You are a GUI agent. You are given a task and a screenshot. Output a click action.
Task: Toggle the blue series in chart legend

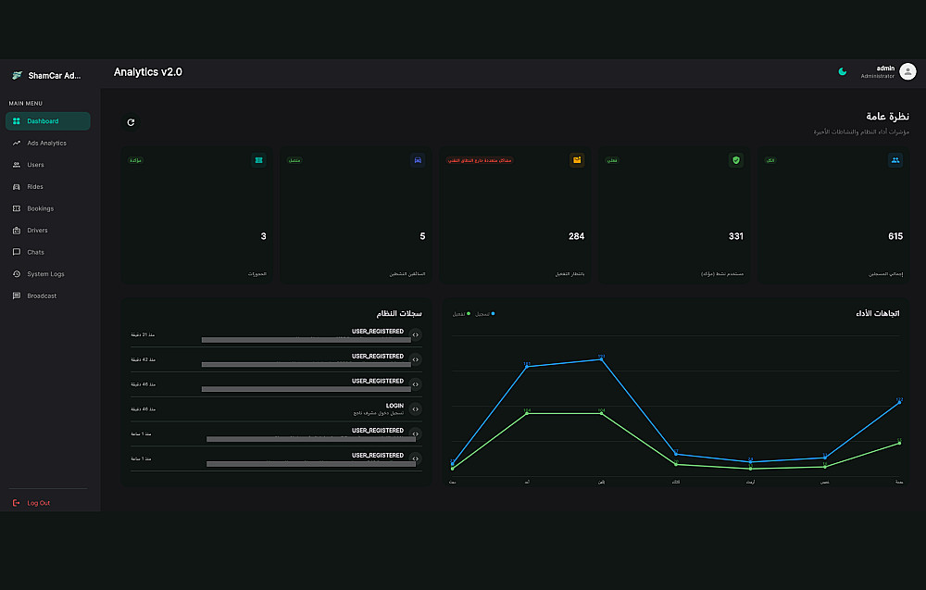click(485, 314)
